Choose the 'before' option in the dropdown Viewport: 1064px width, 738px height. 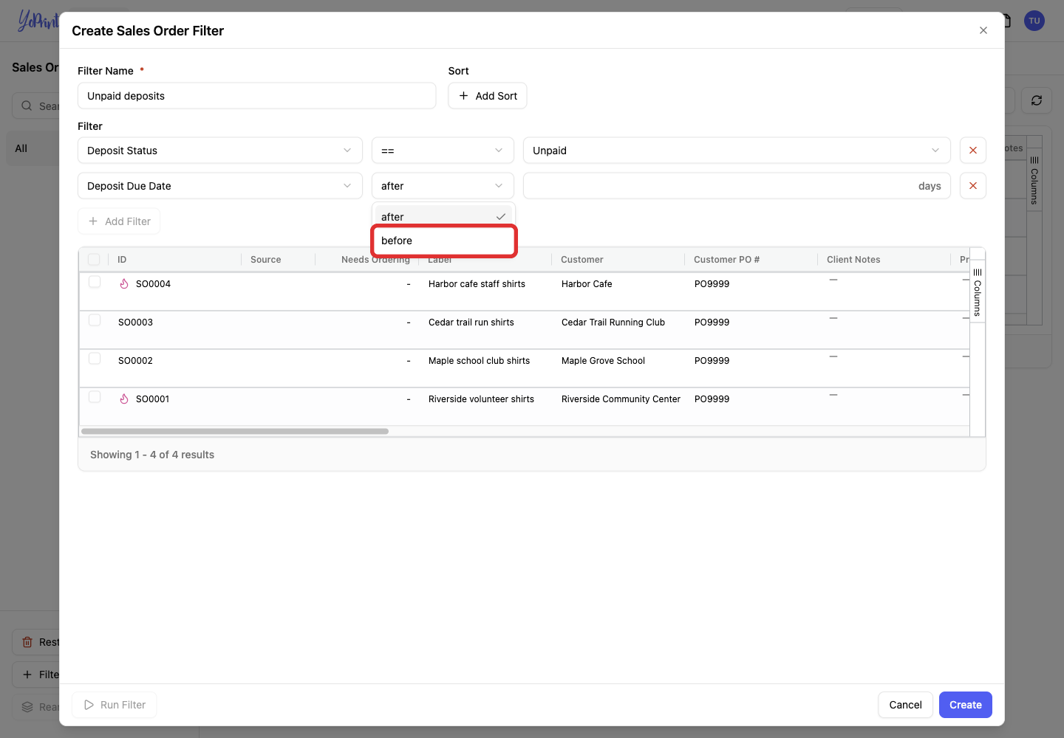[x=443, y=241]
